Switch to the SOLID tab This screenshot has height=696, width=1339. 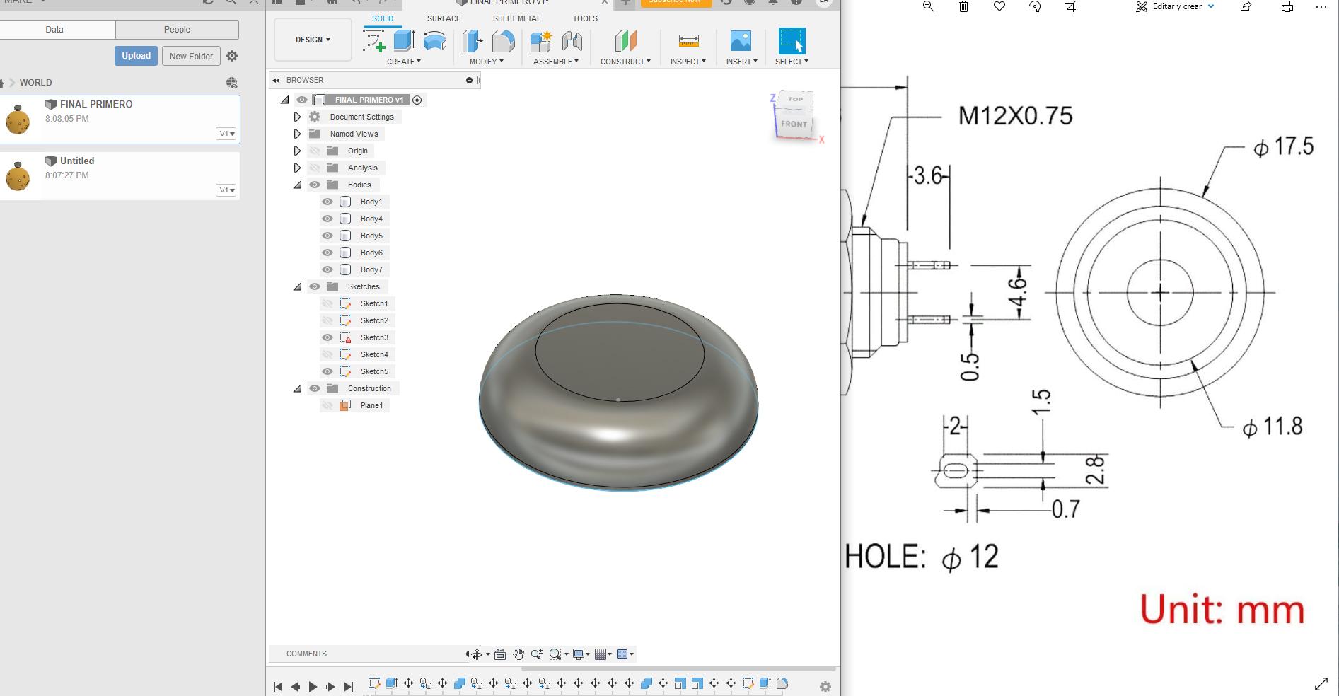(383, 18)
